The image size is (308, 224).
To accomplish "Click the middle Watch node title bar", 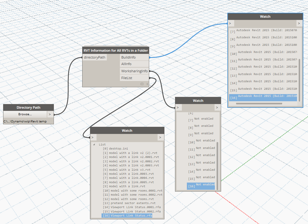I will [x=198, y=100].
